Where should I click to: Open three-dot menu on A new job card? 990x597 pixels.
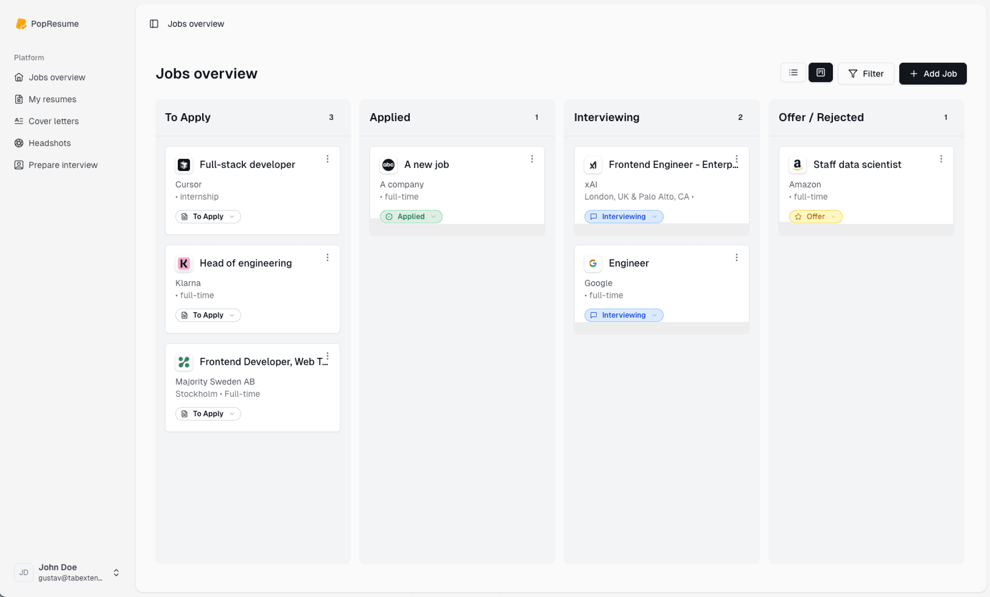pyautogui.click(x=532, y=159)
